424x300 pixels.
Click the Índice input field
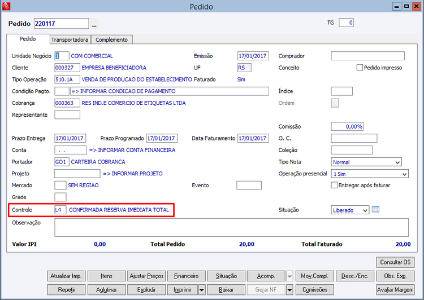pos(341,91)
